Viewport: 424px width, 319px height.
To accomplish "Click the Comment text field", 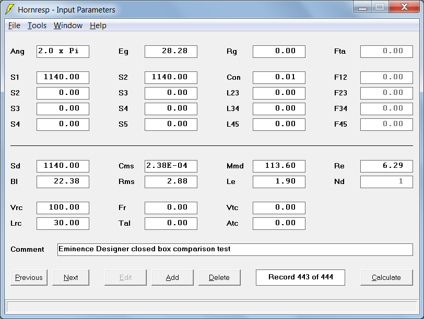I will 235,249.
